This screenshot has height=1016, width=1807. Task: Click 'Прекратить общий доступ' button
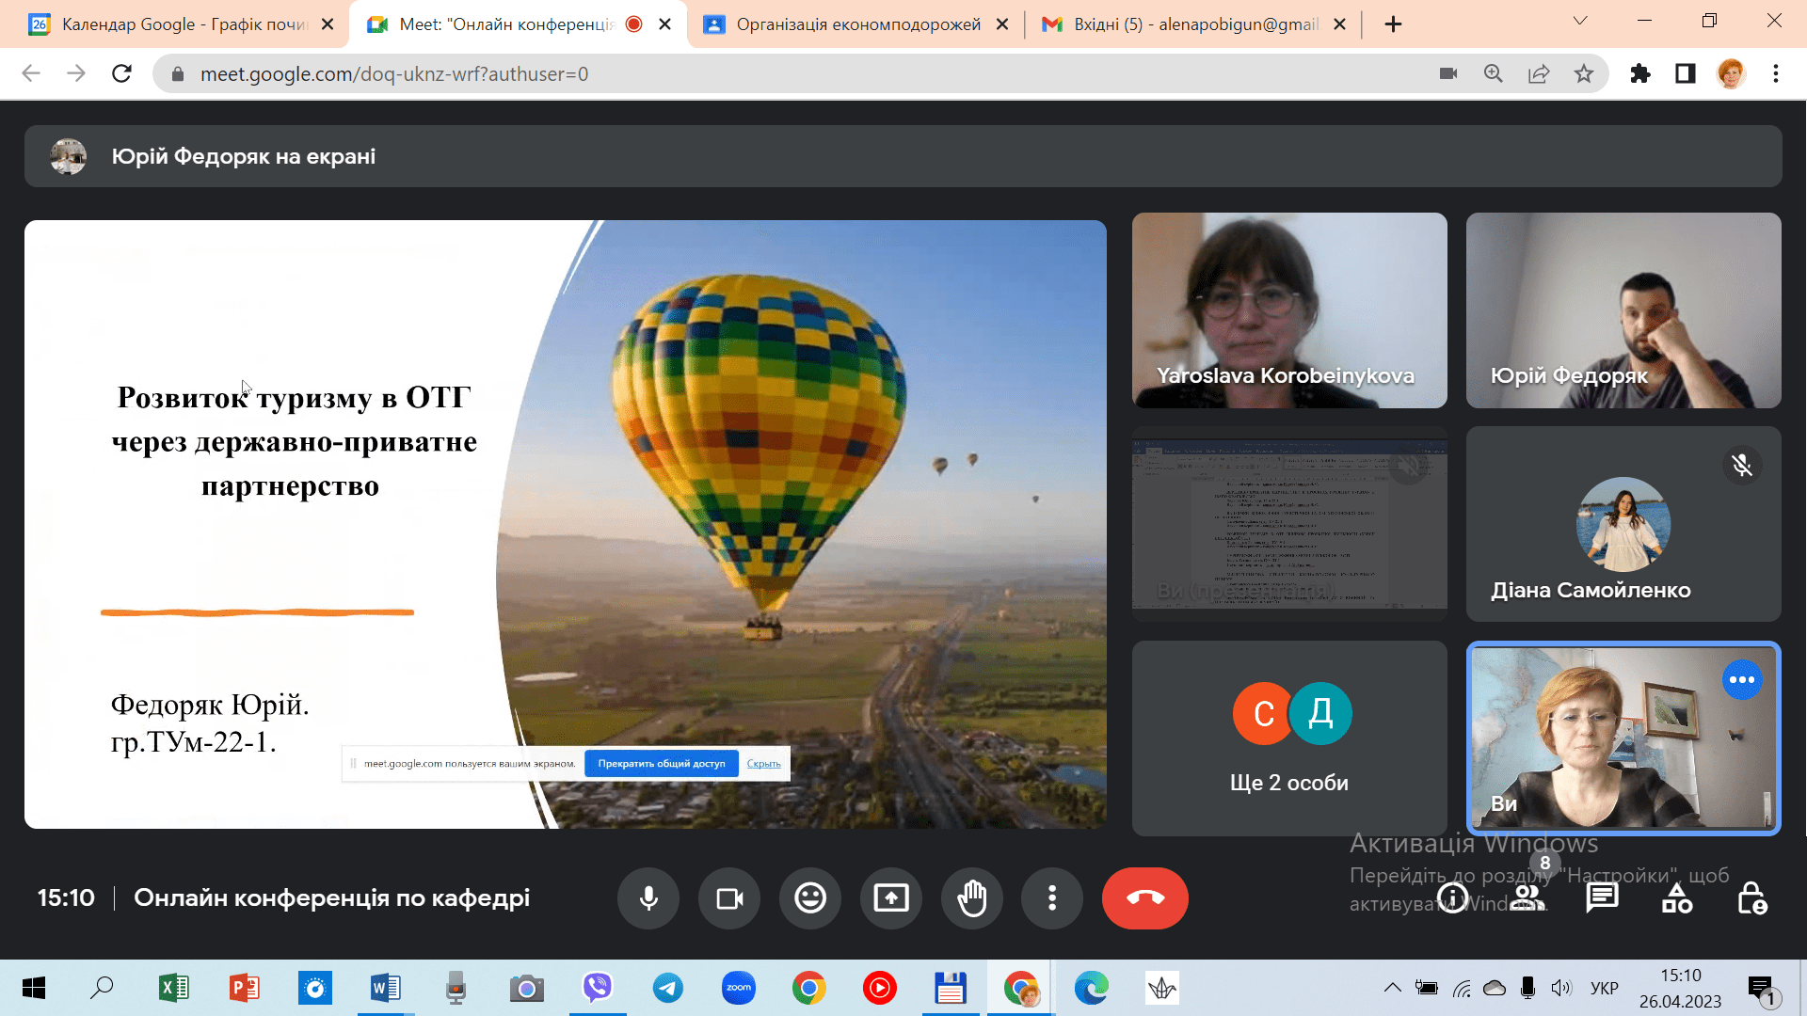(662, 764)
